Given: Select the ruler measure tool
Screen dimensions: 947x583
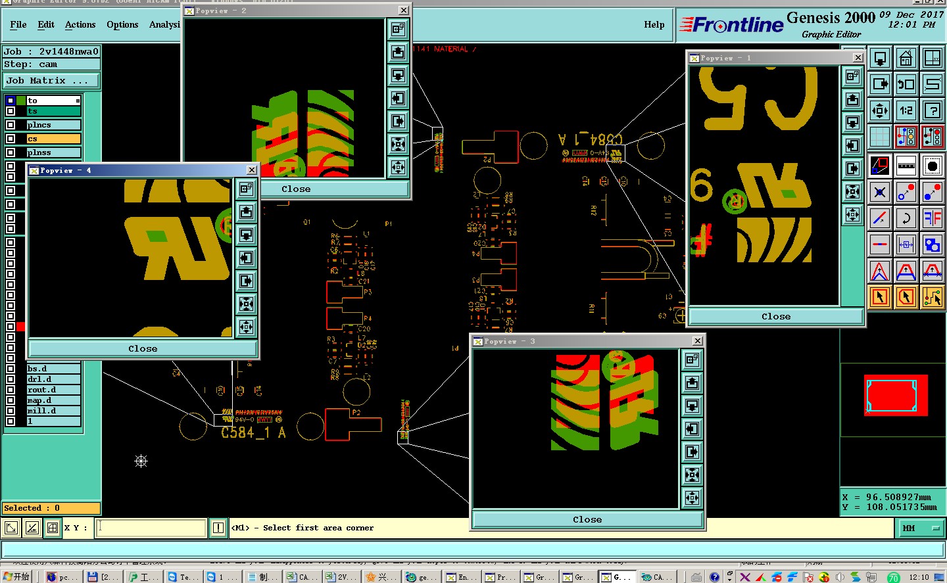Looking at the screenshot, I should tap(906, 166).
